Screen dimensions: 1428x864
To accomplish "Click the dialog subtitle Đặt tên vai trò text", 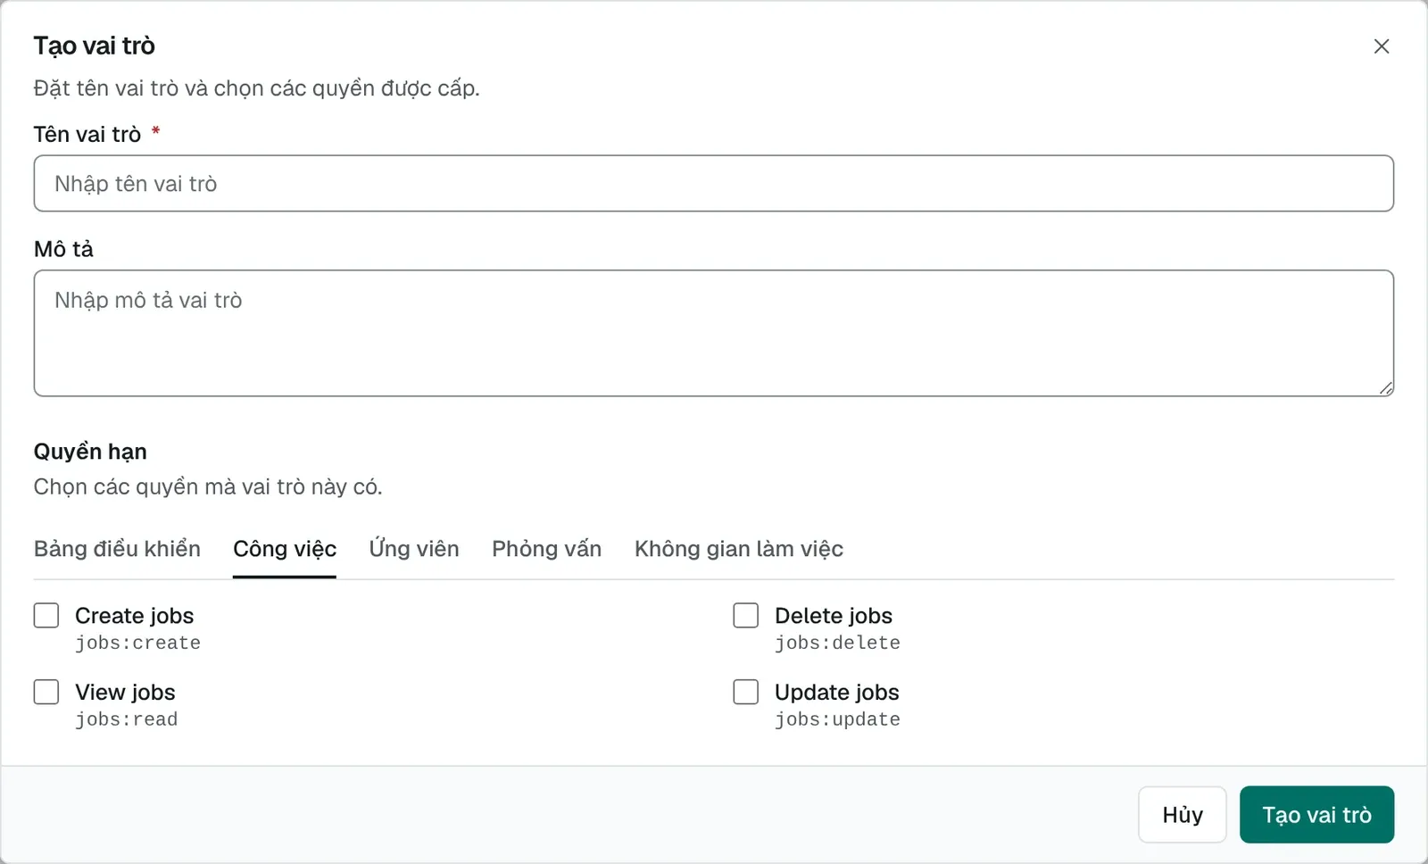I will click(257, 88).
